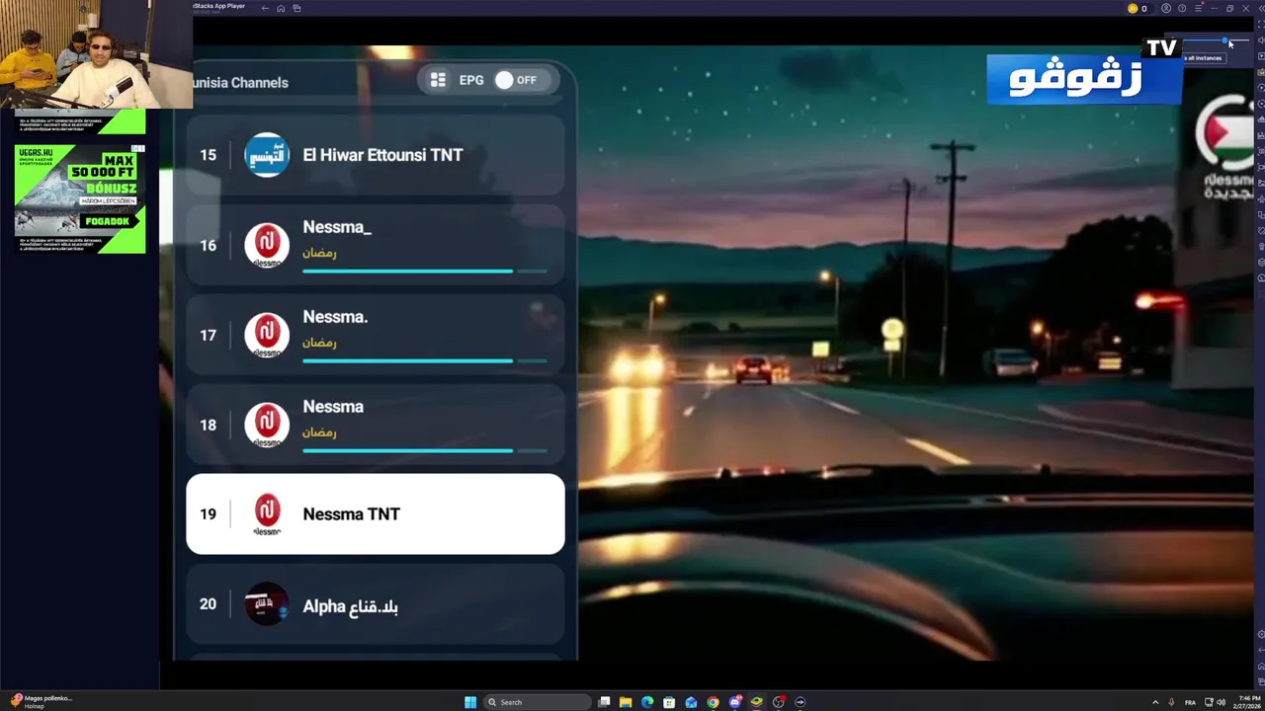The width and height of the screenshot is (1265, 711).
Task: Select channel 20 Alpha
Action: [376, 604]
